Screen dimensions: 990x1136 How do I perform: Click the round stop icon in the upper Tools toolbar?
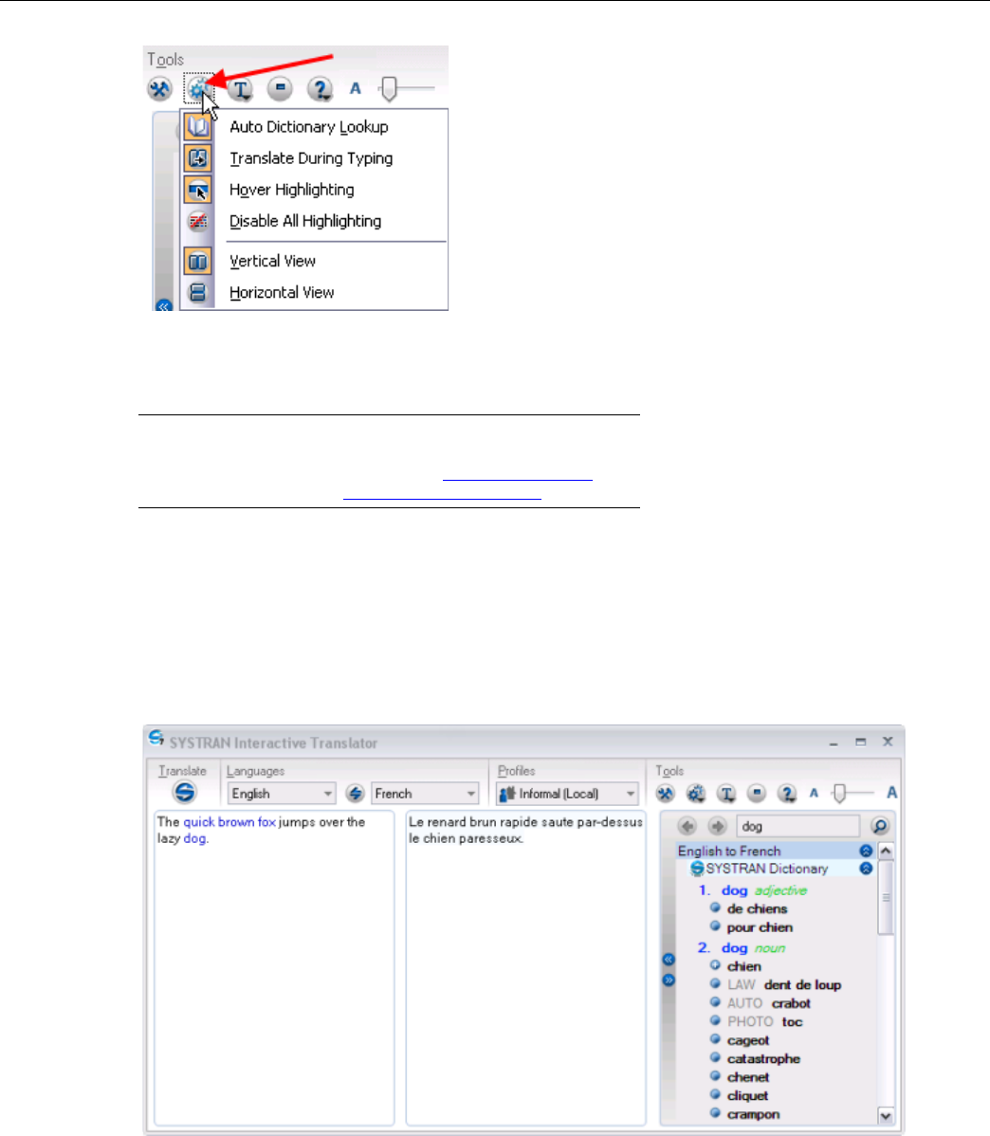point(280,88)
